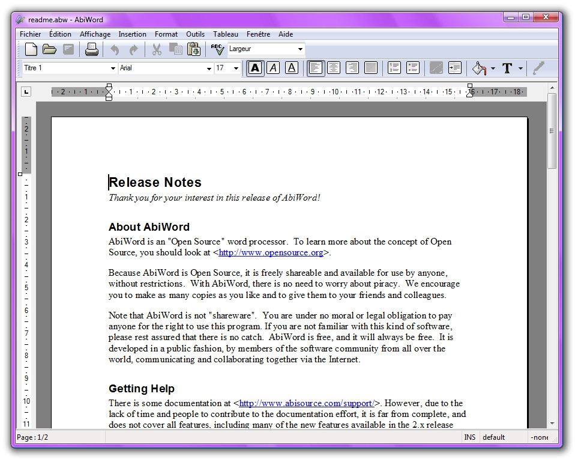The height and width of the screenshot is (459, 575).
Task: Open the Édition menu
Action: [x=60, y=34]
